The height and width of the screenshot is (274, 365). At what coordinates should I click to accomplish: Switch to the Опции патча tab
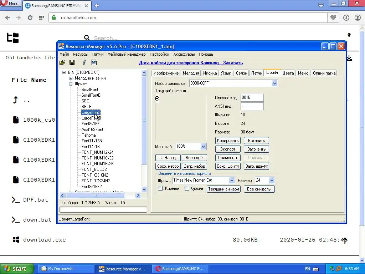tap(324, 73)
